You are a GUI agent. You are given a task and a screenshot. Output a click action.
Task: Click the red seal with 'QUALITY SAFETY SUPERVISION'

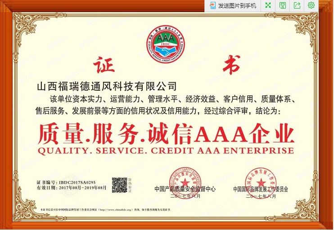(x=185, y=182)
